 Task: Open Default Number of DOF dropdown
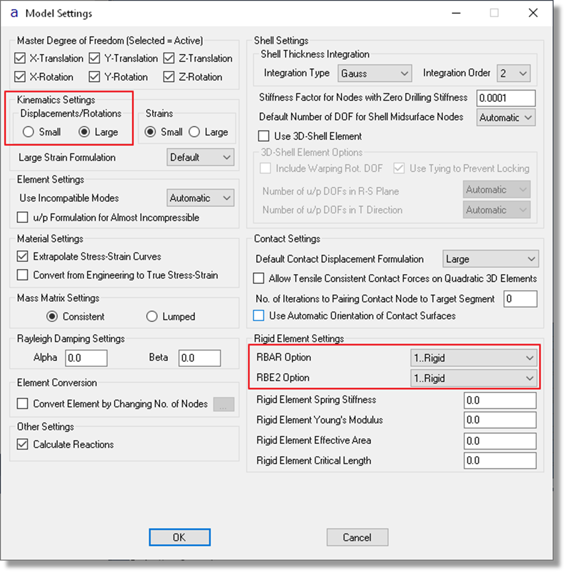[506, 118]
